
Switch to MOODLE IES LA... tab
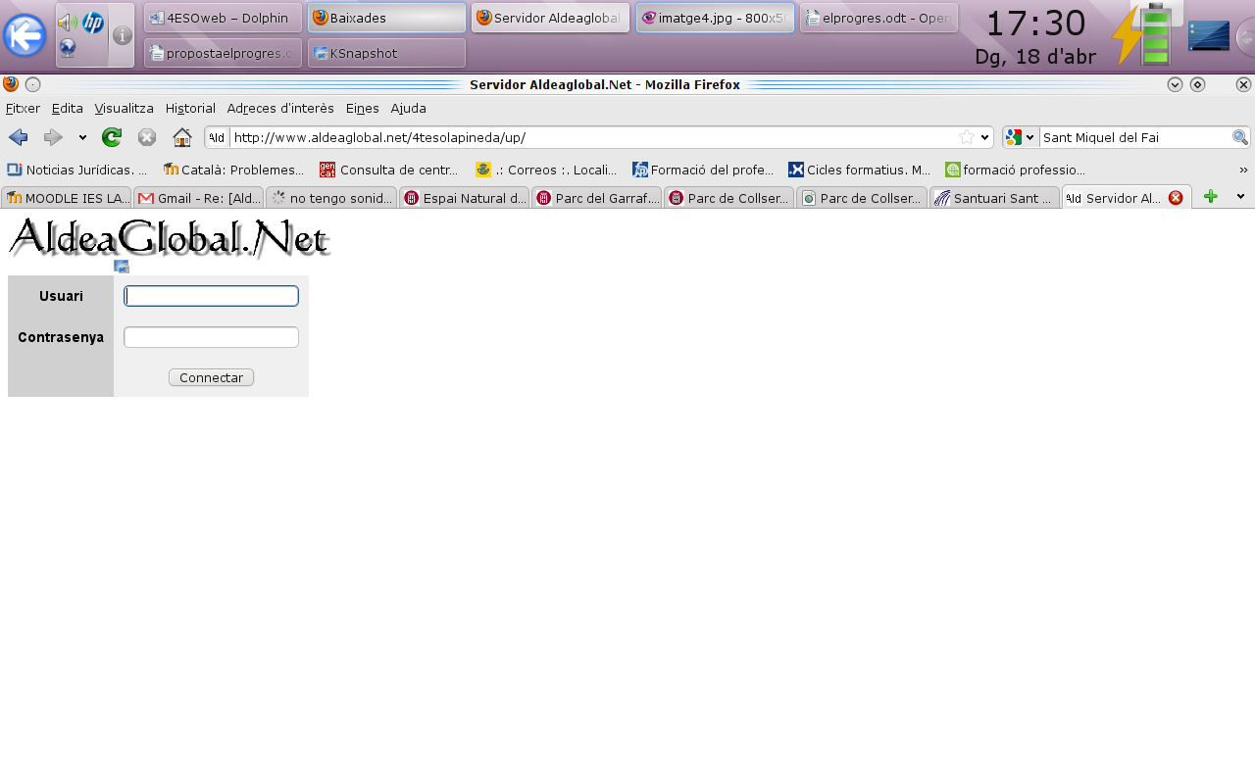(67, 198)
